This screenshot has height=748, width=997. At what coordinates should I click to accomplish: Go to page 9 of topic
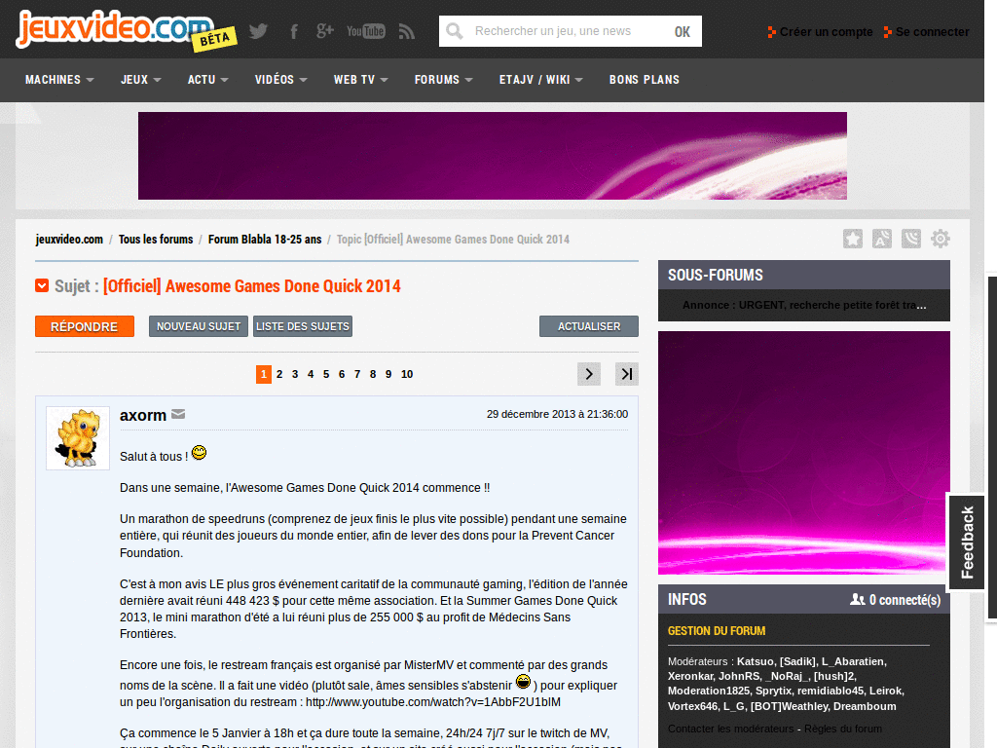pyautogui.click(x=388, y=374)
